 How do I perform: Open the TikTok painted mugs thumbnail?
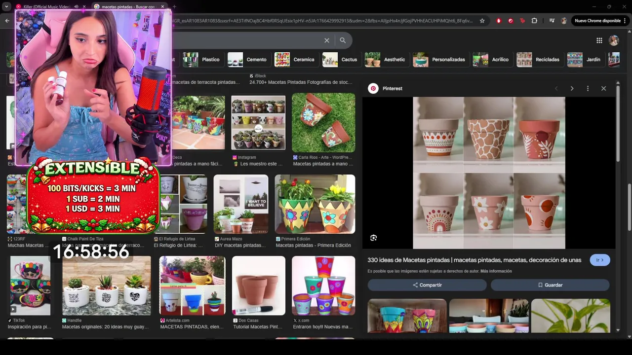30,285
